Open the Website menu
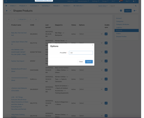Screen dimensions: 144x118 pos(57,6)
